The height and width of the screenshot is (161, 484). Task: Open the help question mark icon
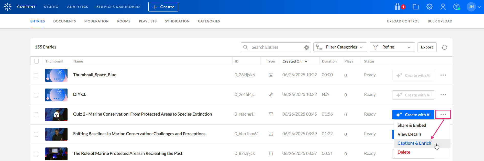pyautogui.click(x=456, y=7)
